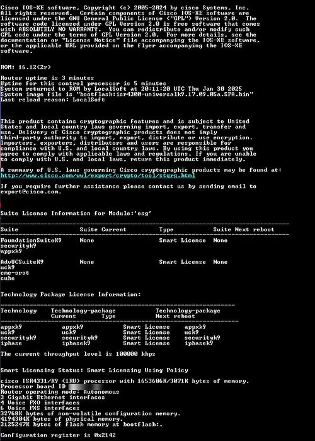The width and height of the screenshot is (315, 441).
Task: Select the '3 Gigabit Ethernet interfaces' line
Action: pyautogui.click(x=52, y=398)
